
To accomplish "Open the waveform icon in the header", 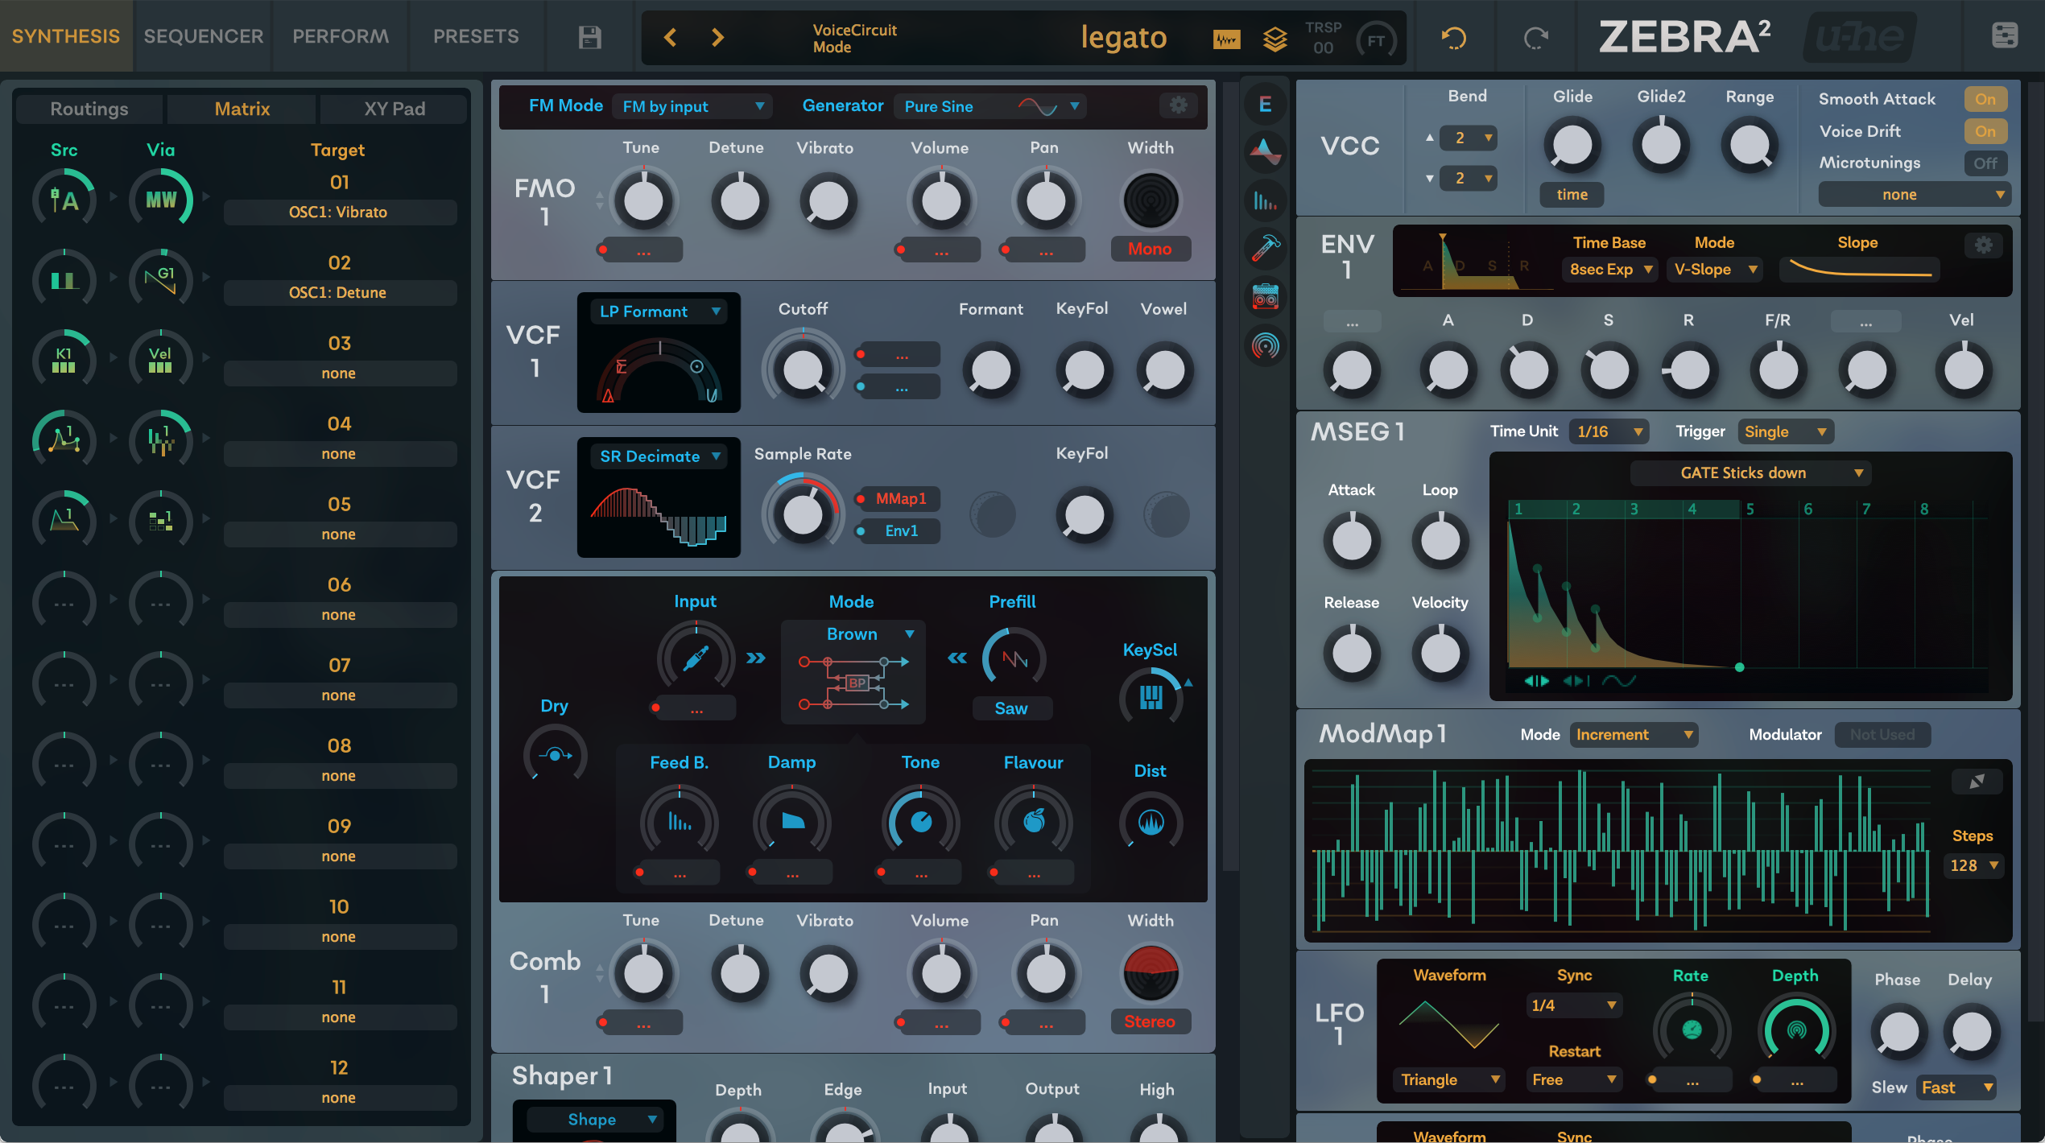I will pos(1226,39).
